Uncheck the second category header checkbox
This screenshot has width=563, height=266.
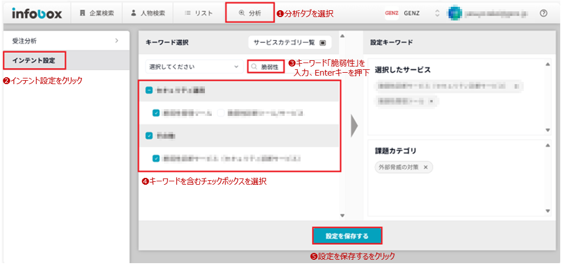(x=149, y=136)
